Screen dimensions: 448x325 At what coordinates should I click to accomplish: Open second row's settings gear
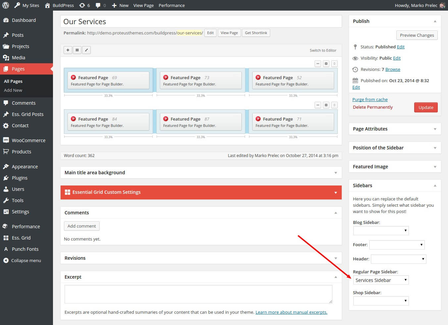coord(326,105)
